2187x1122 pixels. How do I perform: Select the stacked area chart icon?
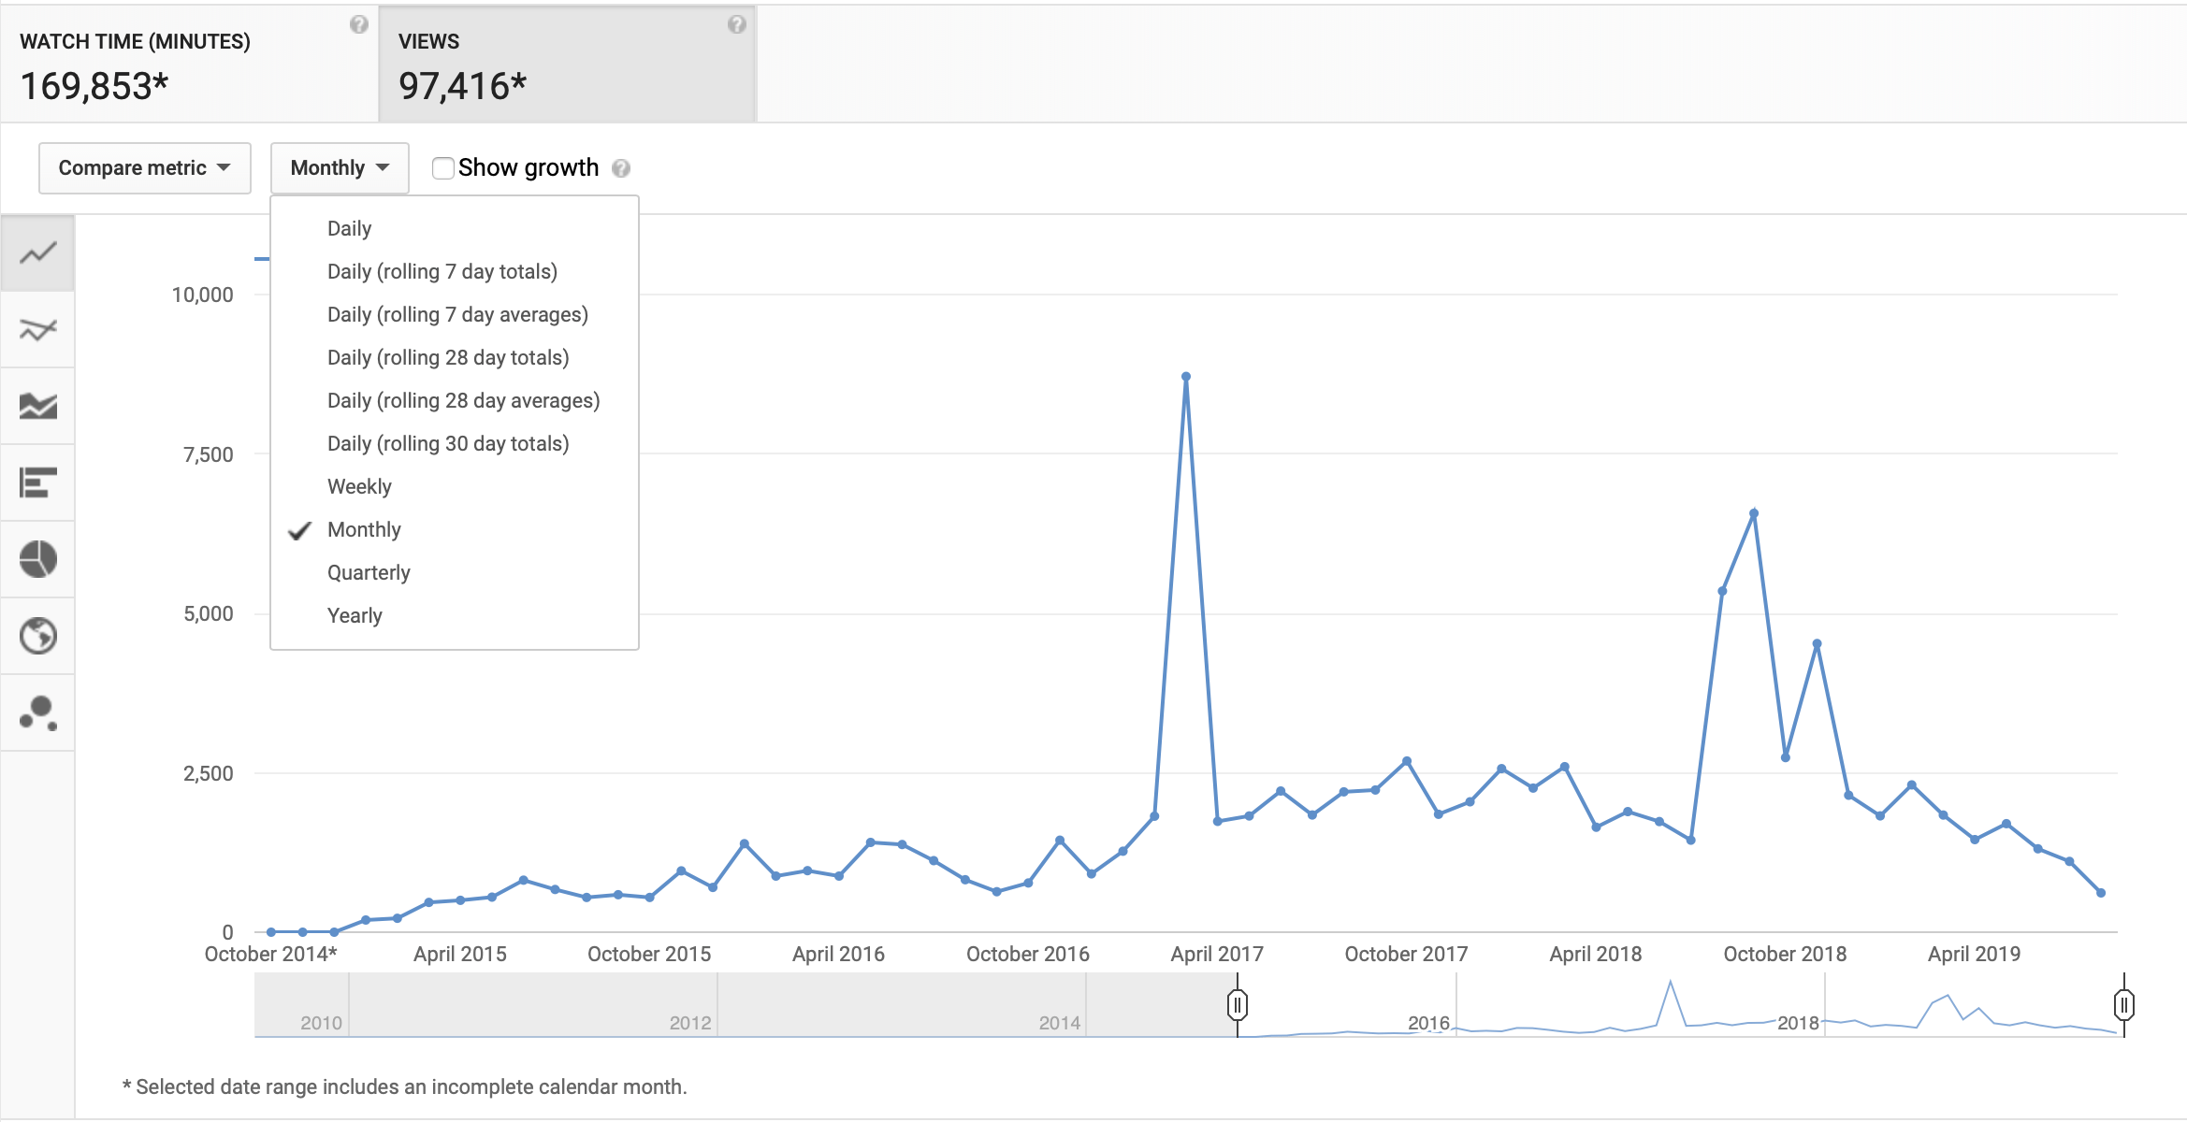(37, 406)
